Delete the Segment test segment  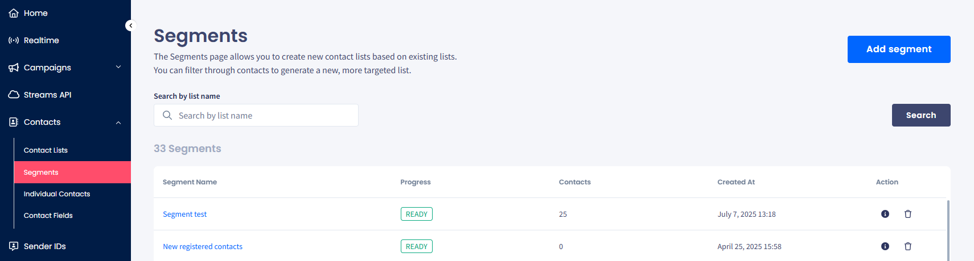[x=908, y=214]
